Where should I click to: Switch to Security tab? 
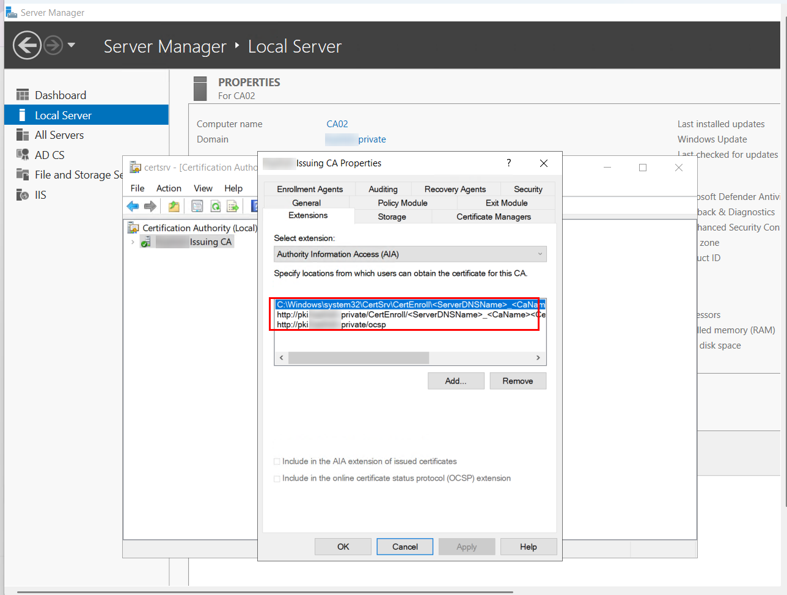[x=528, y=189]
